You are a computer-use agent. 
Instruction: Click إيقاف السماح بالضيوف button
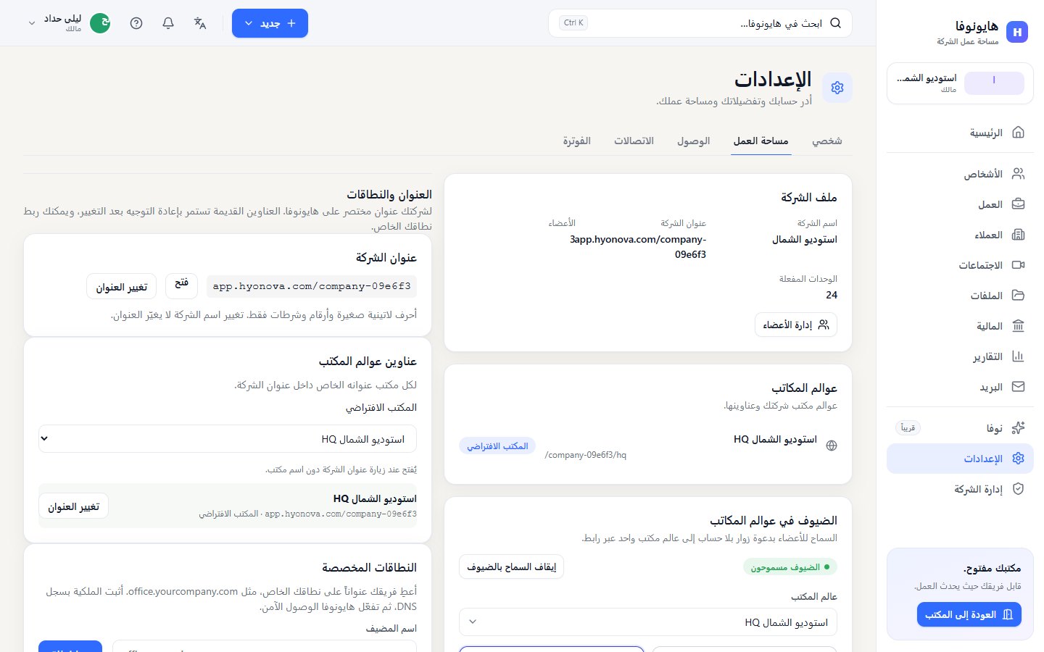pyautogui.click(x=511, y=567)
